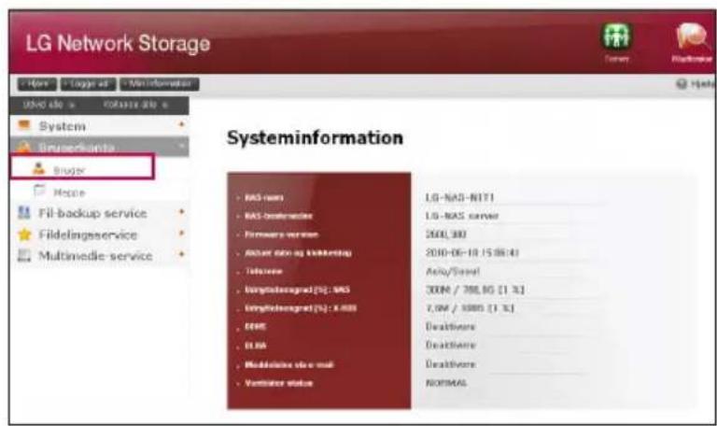Click the orange System icon in the sidebar
Image resolution: width=717 pixels, height=426 pixels.
23,125
